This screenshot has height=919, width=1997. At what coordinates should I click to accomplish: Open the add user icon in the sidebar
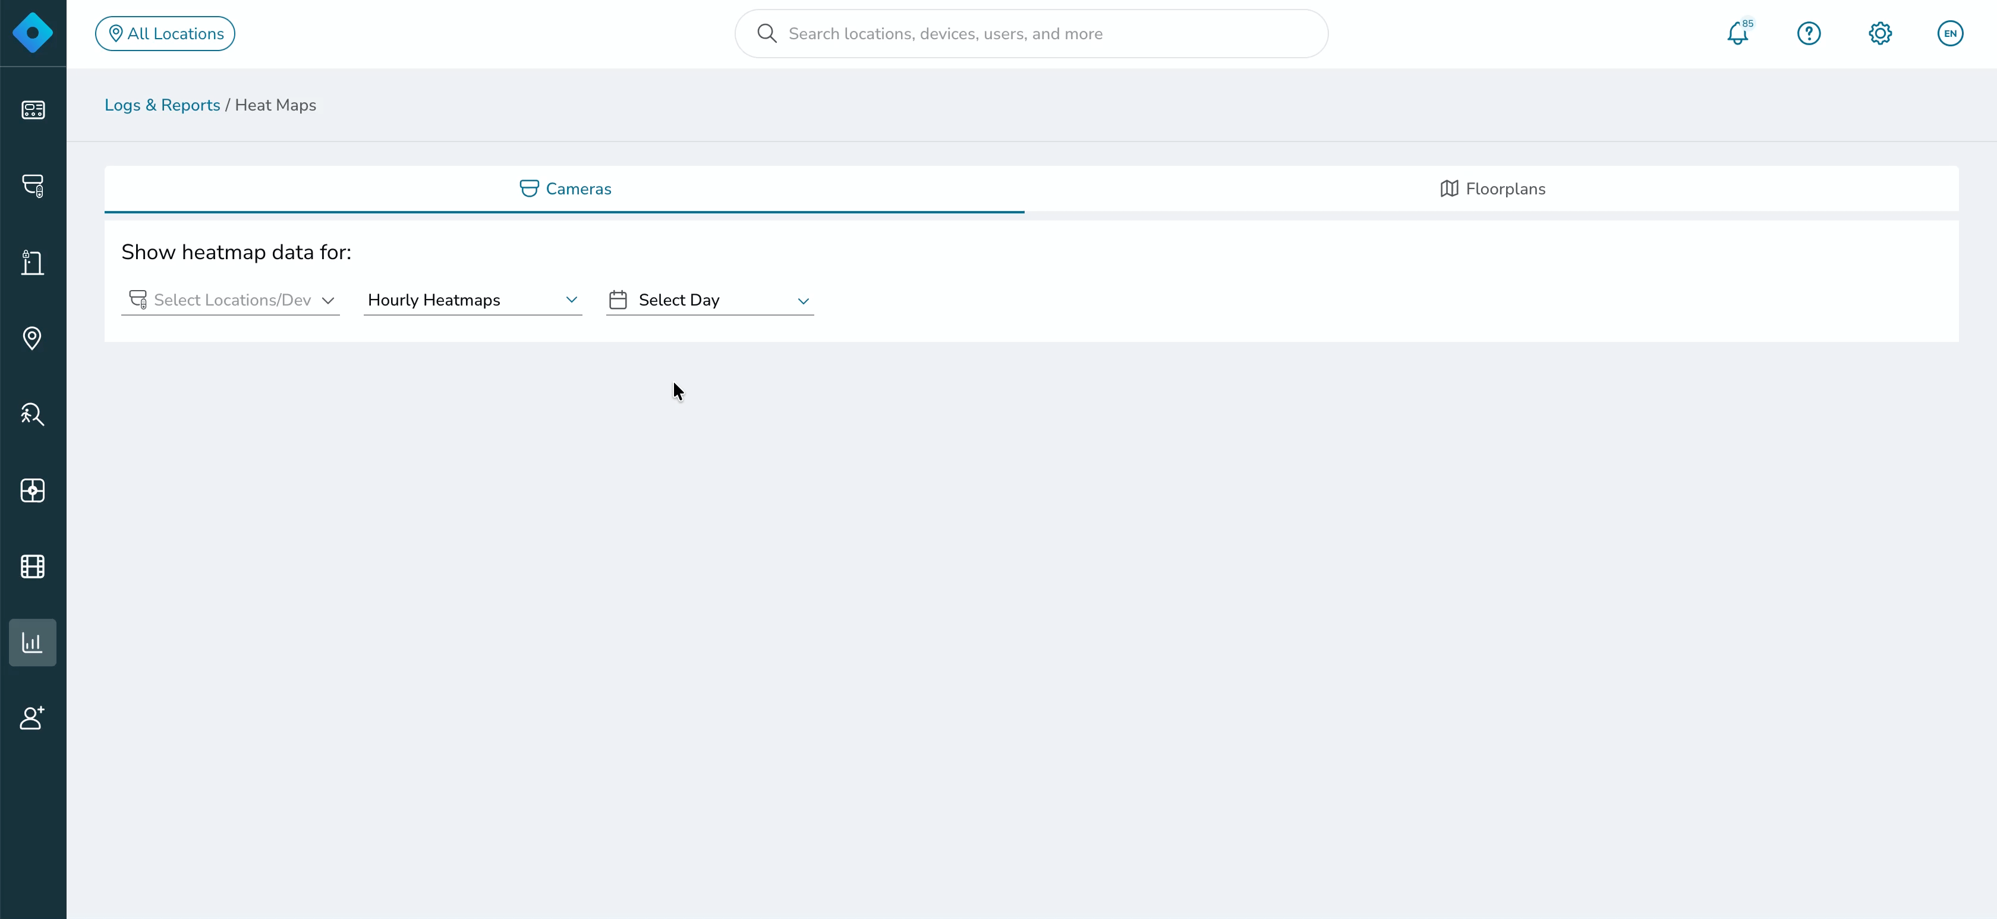pyautogui.click(x=33, y=718)
